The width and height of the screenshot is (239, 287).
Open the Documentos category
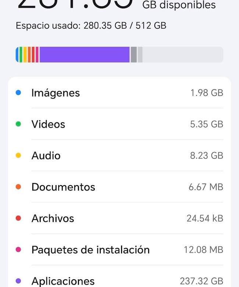[63, 187]
